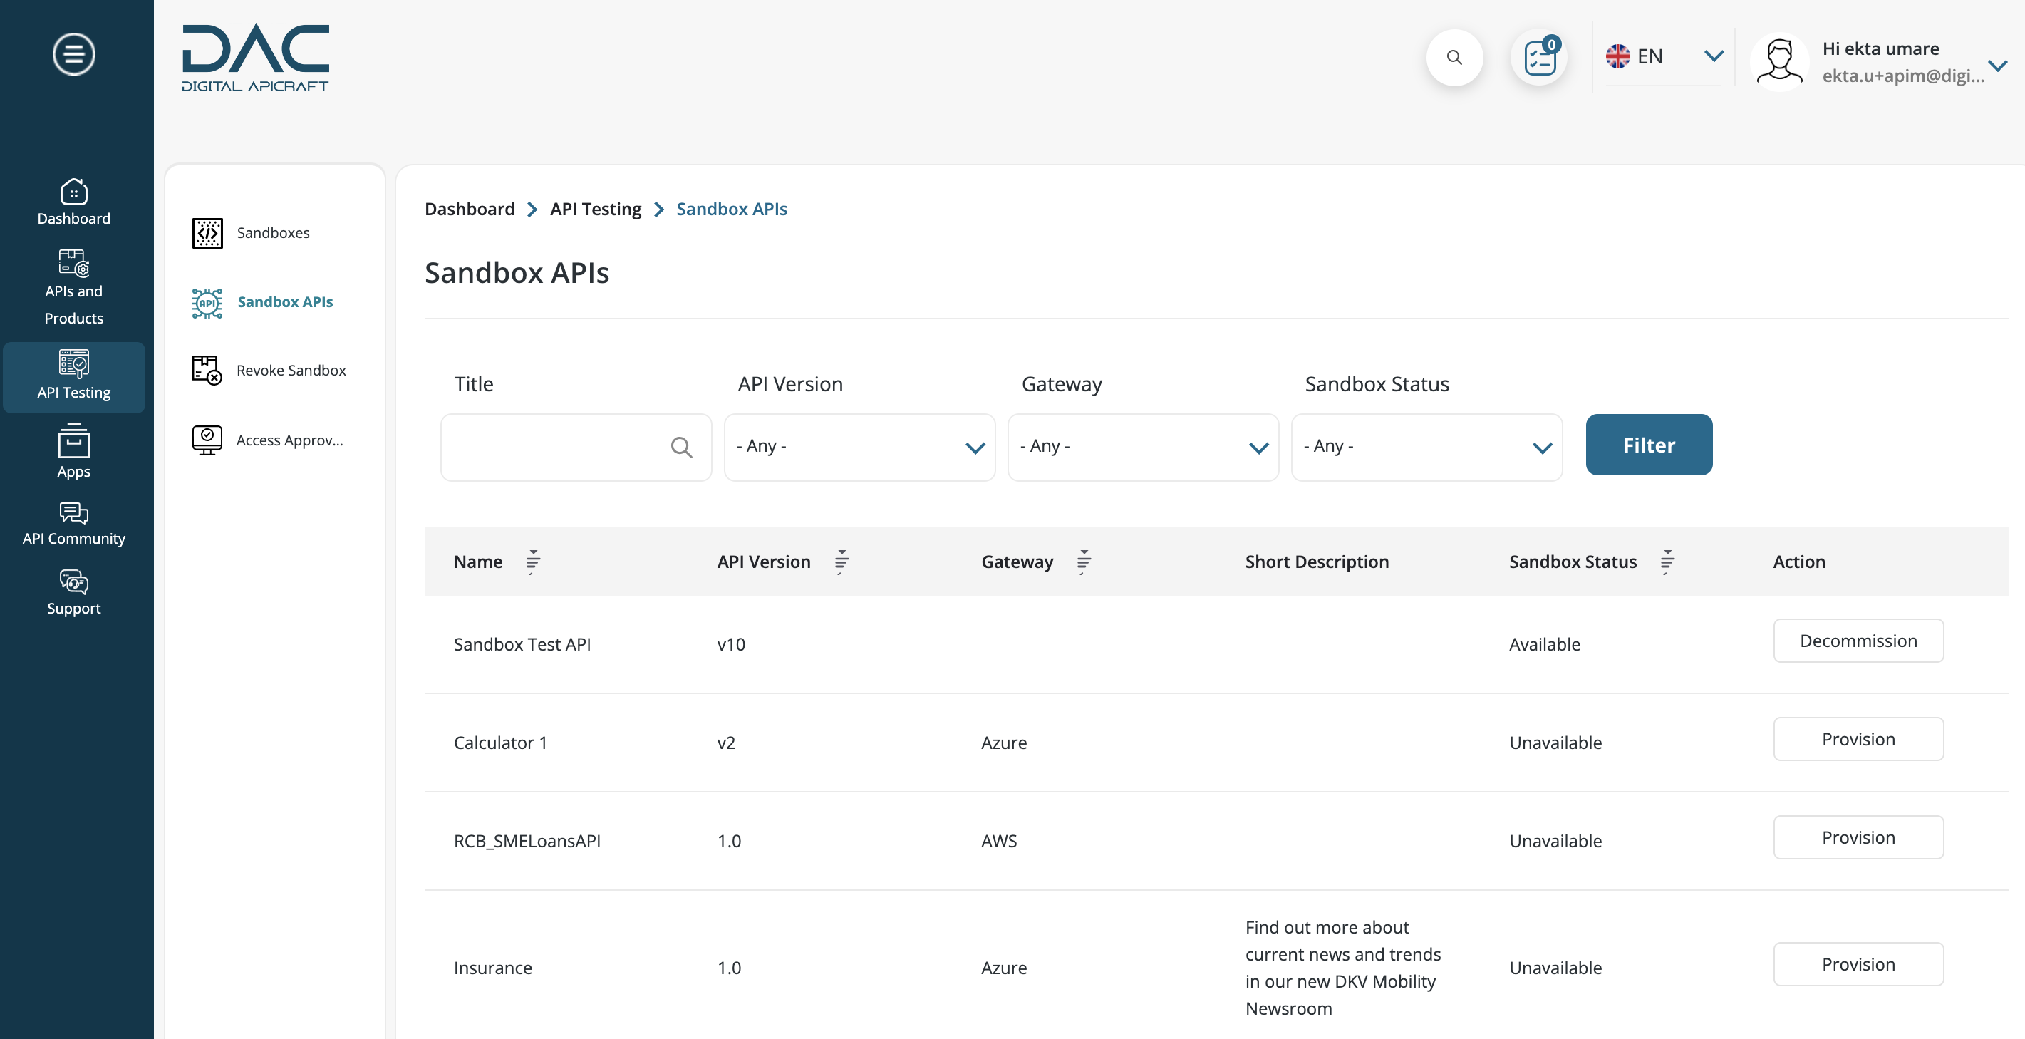Click the Sandboxes code icon
2025x1039 pixels.
(x=207, y=232)
